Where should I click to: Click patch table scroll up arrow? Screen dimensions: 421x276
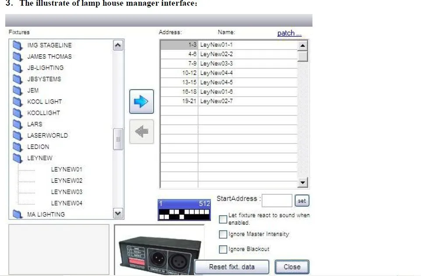coord(302,45)
